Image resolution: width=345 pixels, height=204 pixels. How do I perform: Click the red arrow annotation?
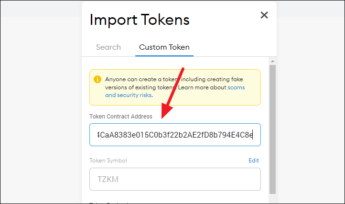click(172, 93)
